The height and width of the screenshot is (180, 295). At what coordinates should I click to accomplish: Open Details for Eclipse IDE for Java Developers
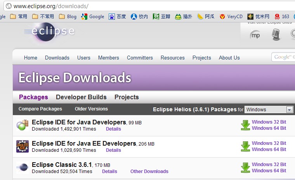tap(113, 129)
